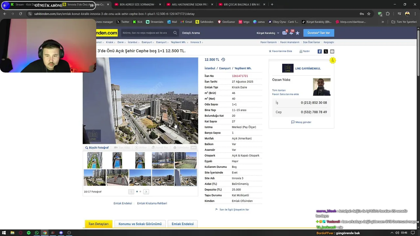
Task: Go to previous photo thumbnails page
Action: coord(131,191)
